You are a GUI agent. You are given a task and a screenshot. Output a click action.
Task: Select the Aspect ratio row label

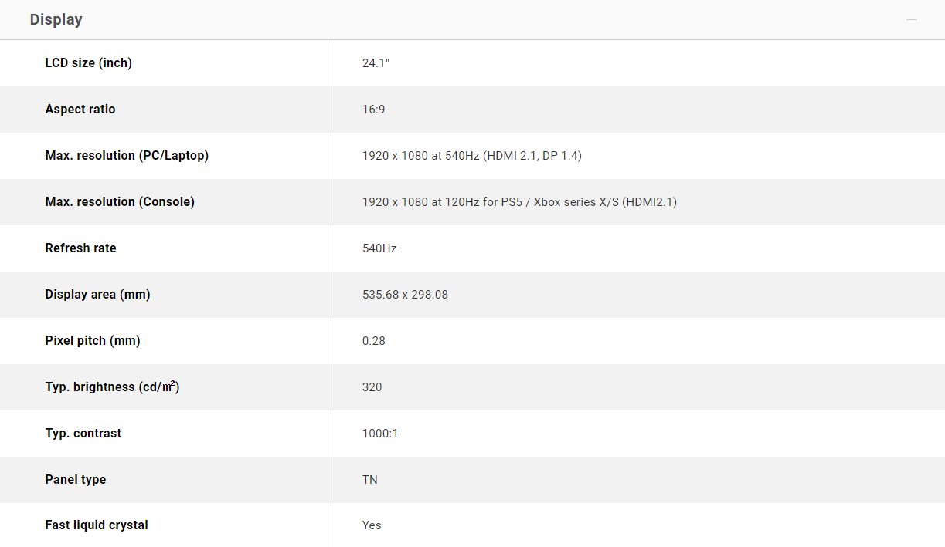[80, 109]
